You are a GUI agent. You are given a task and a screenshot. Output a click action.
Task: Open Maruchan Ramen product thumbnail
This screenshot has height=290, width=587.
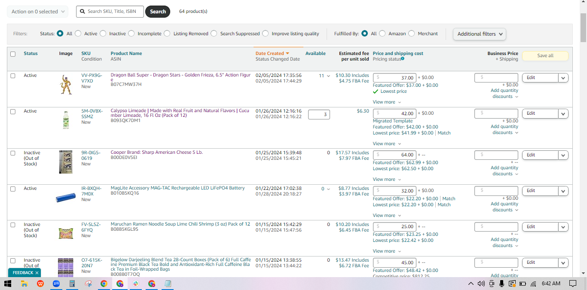click(x=66, y=233)
